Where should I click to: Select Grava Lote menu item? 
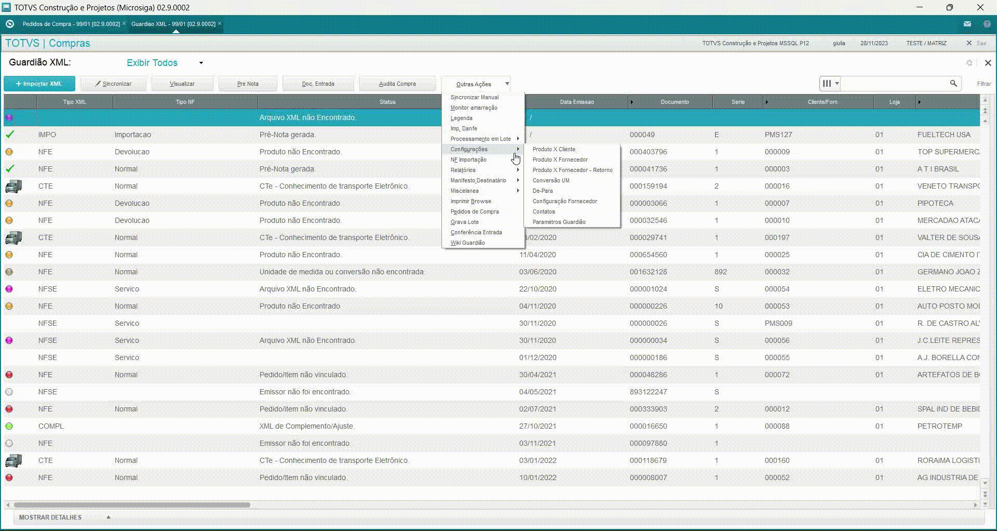pos(464,222)
